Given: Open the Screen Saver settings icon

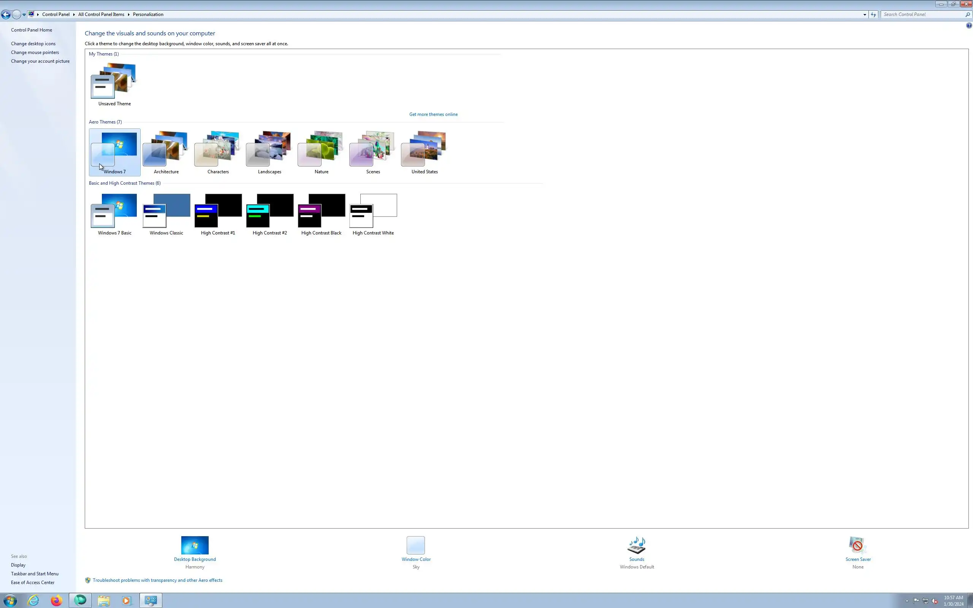Looking at the screenshot, I should pyautogui.click(x=857, y=545).
